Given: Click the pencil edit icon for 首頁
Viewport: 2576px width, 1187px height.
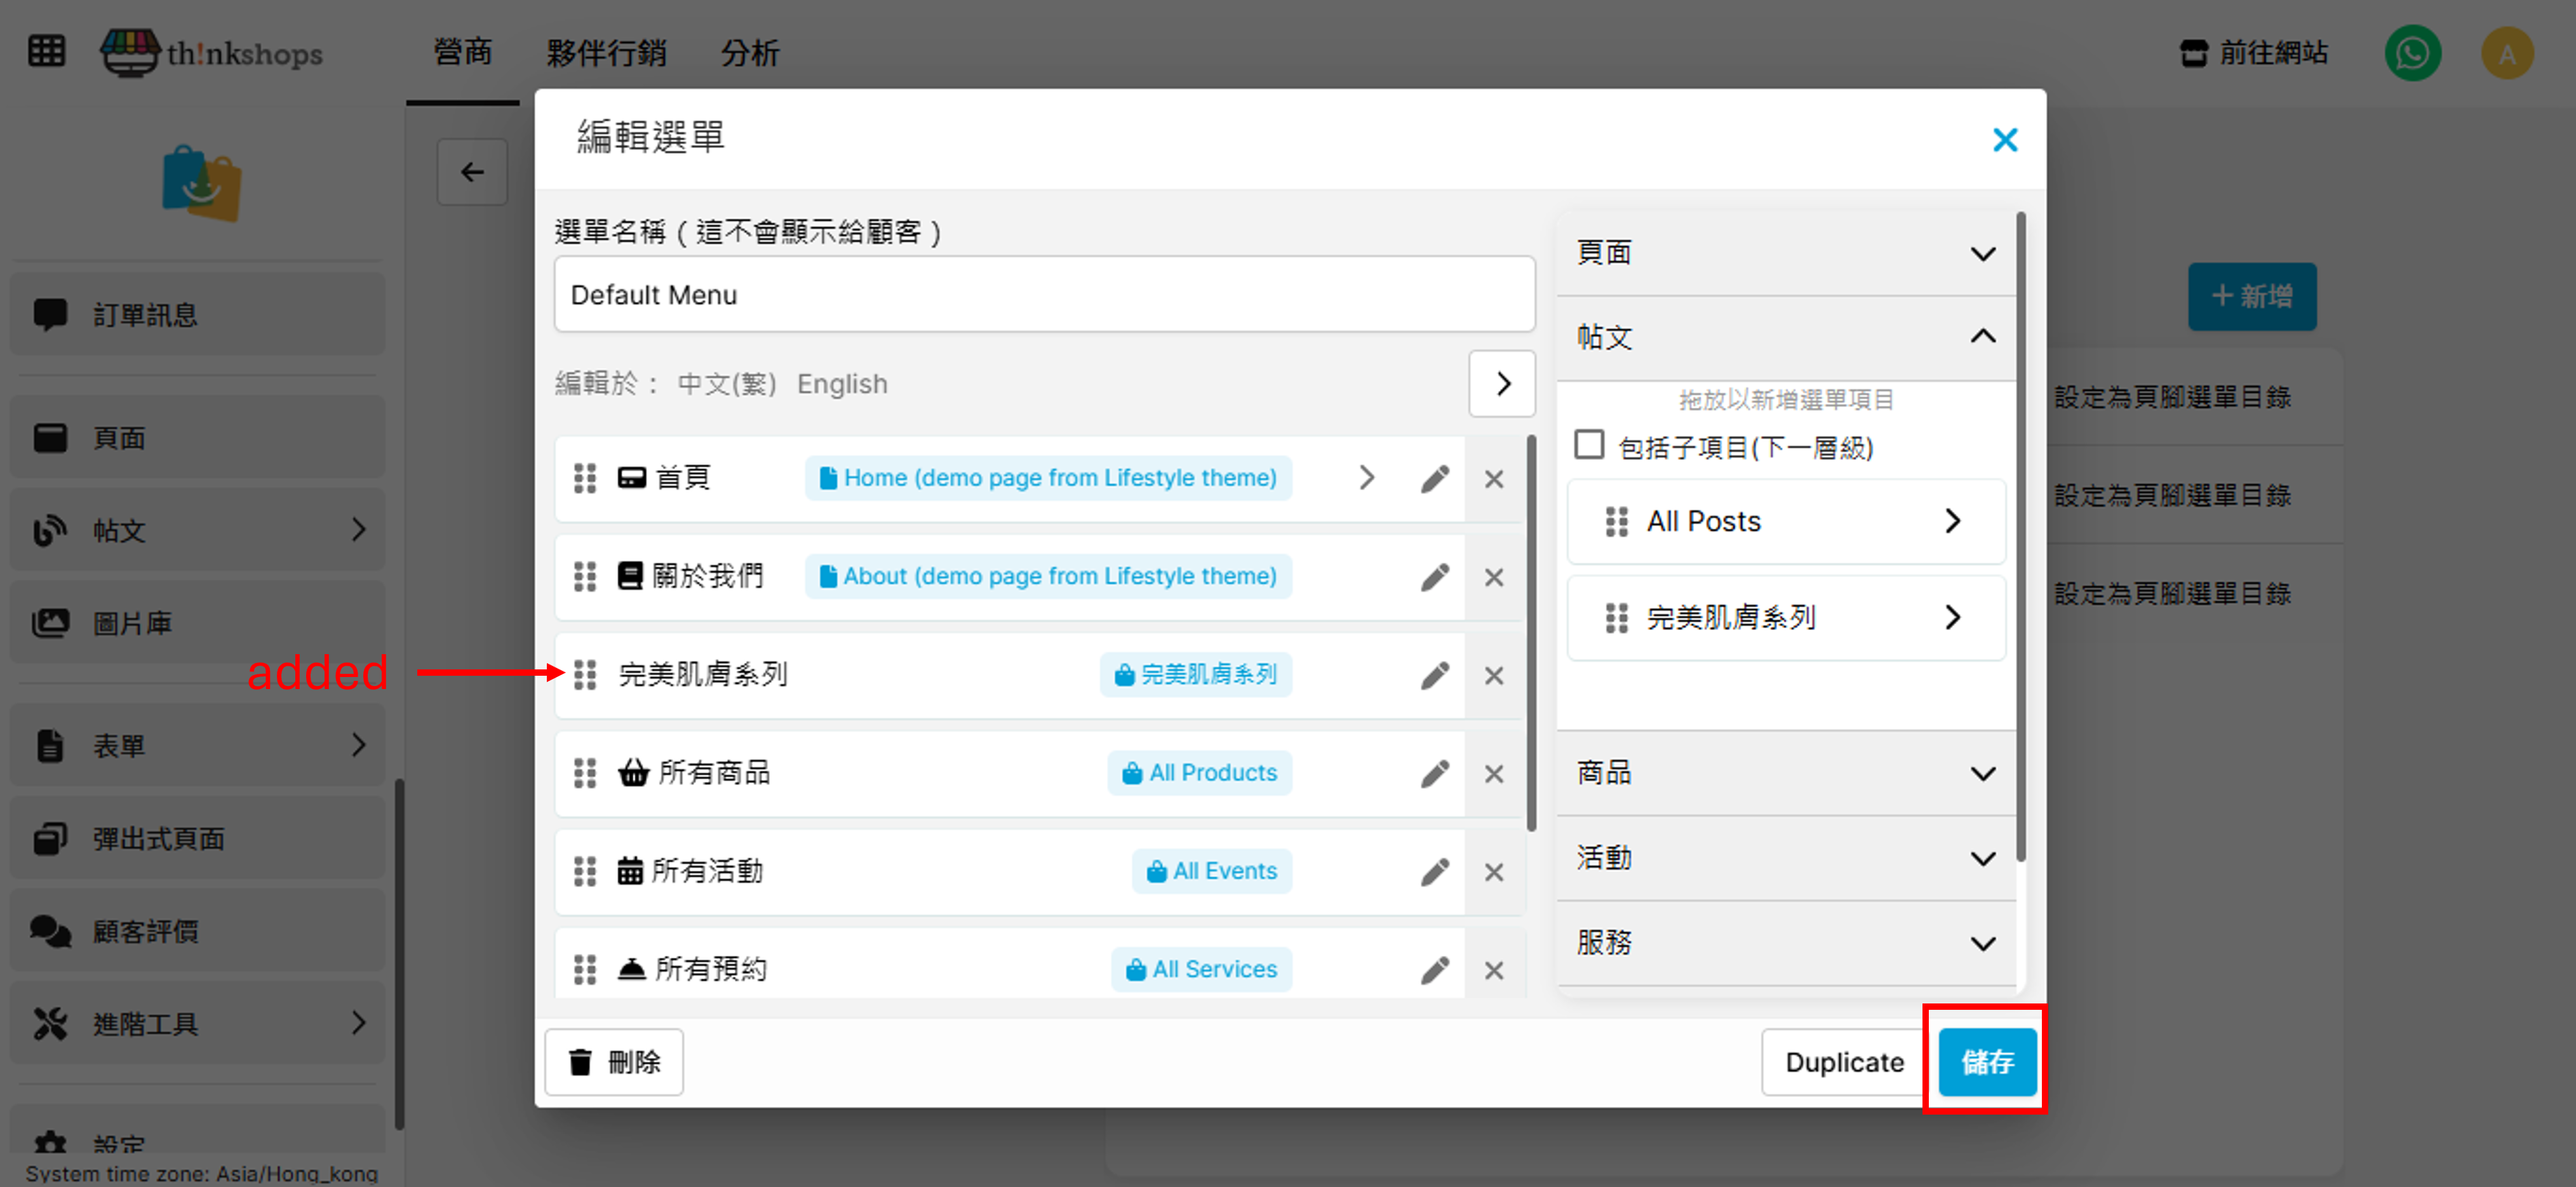Looking at the screenshot, I should pyautogui.click(x=1434, y=479).
